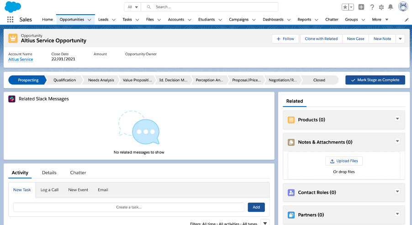The image size is (412, 225).
Task: Click the Upload Files button
Action: coord(344,161)
